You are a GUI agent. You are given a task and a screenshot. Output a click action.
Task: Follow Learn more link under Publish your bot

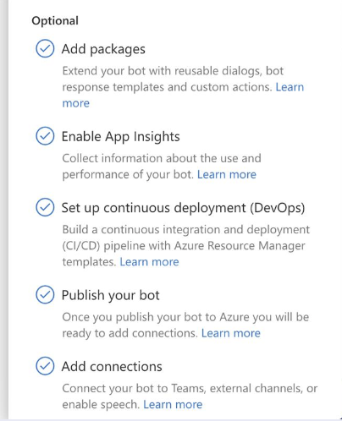[231, 333]
